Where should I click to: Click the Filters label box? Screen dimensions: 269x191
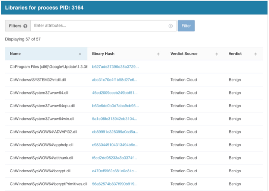[15, 26]
